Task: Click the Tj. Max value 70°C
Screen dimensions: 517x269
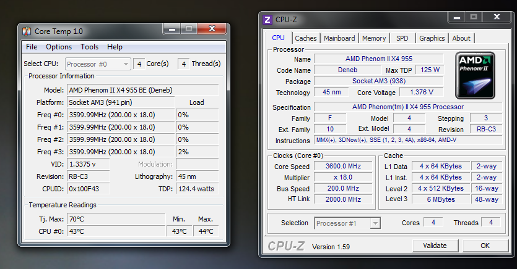Action: pos(116,219)
